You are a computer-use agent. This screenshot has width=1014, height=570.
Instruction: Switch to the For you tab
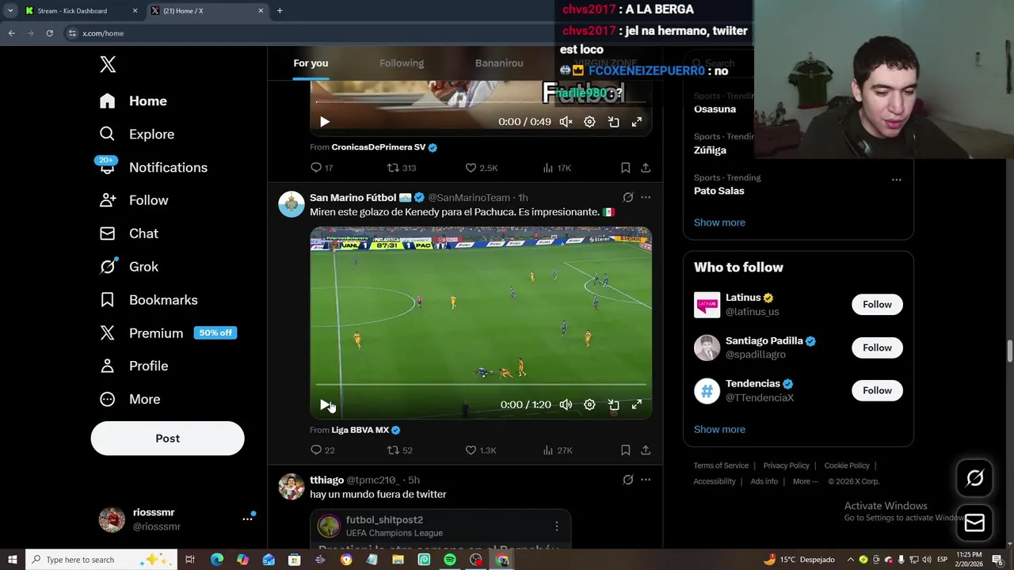click(x=311, y=63)
